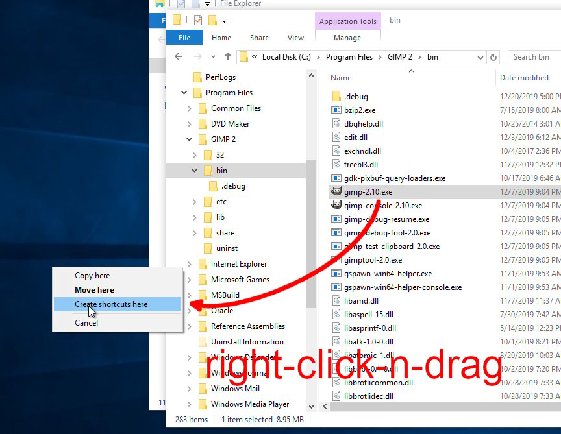
Task: Open the address bar history dropdown
Action: point(480,57)
